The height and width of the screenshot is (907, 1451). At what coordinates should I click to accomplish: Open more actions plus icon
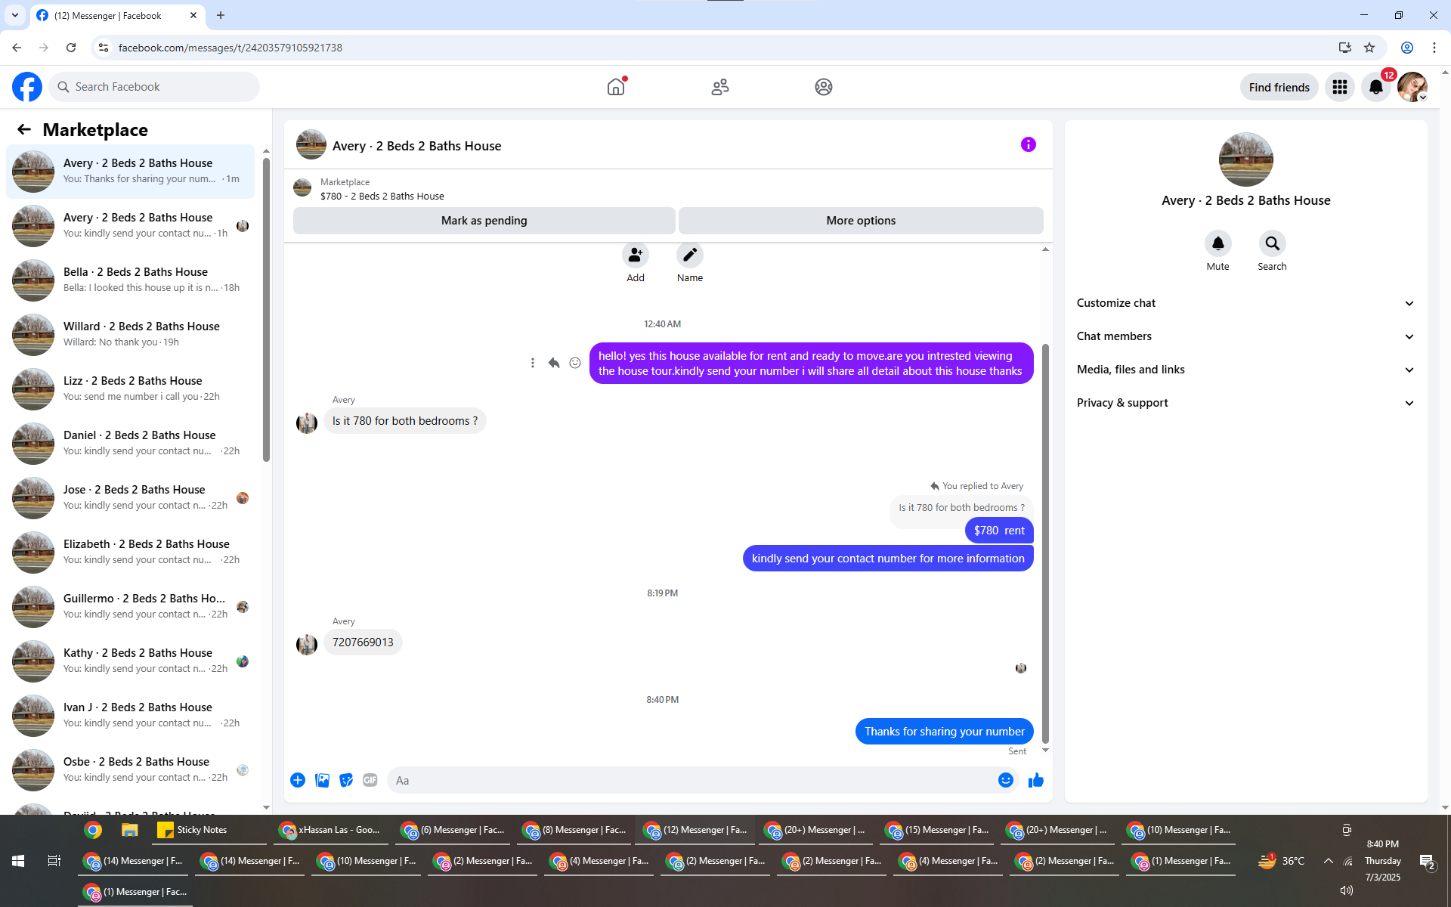coord(298,780)
